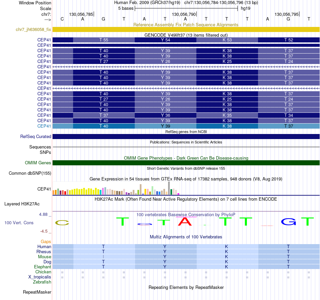Open the GTEx Gene Expression track title

(x=186, y=179)
